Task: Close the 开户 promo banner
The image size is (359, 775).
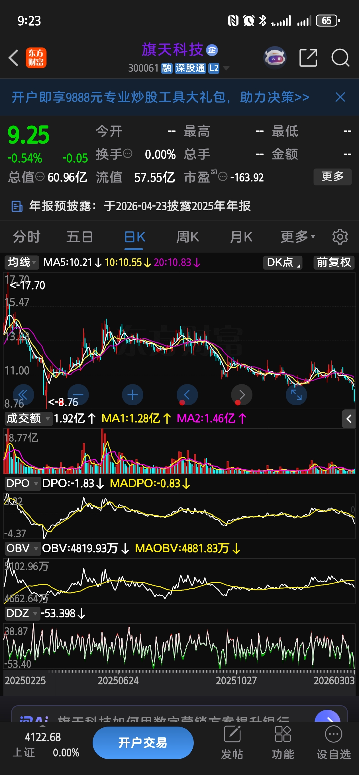Action: click(x=340, y=97)
